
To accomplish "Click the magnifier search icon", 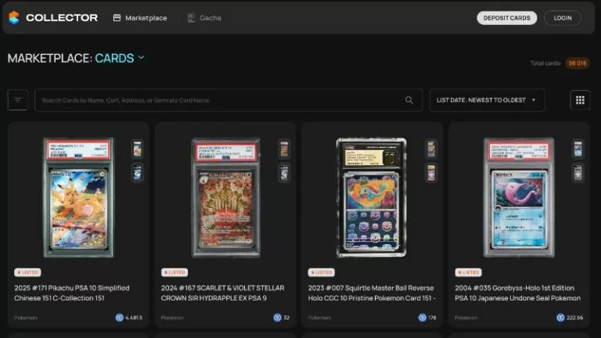I will tap(409, 100).
